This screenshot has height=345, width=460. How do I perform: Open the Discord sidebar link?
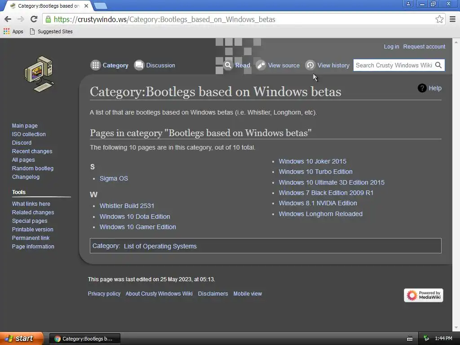[x=22, y=142]
